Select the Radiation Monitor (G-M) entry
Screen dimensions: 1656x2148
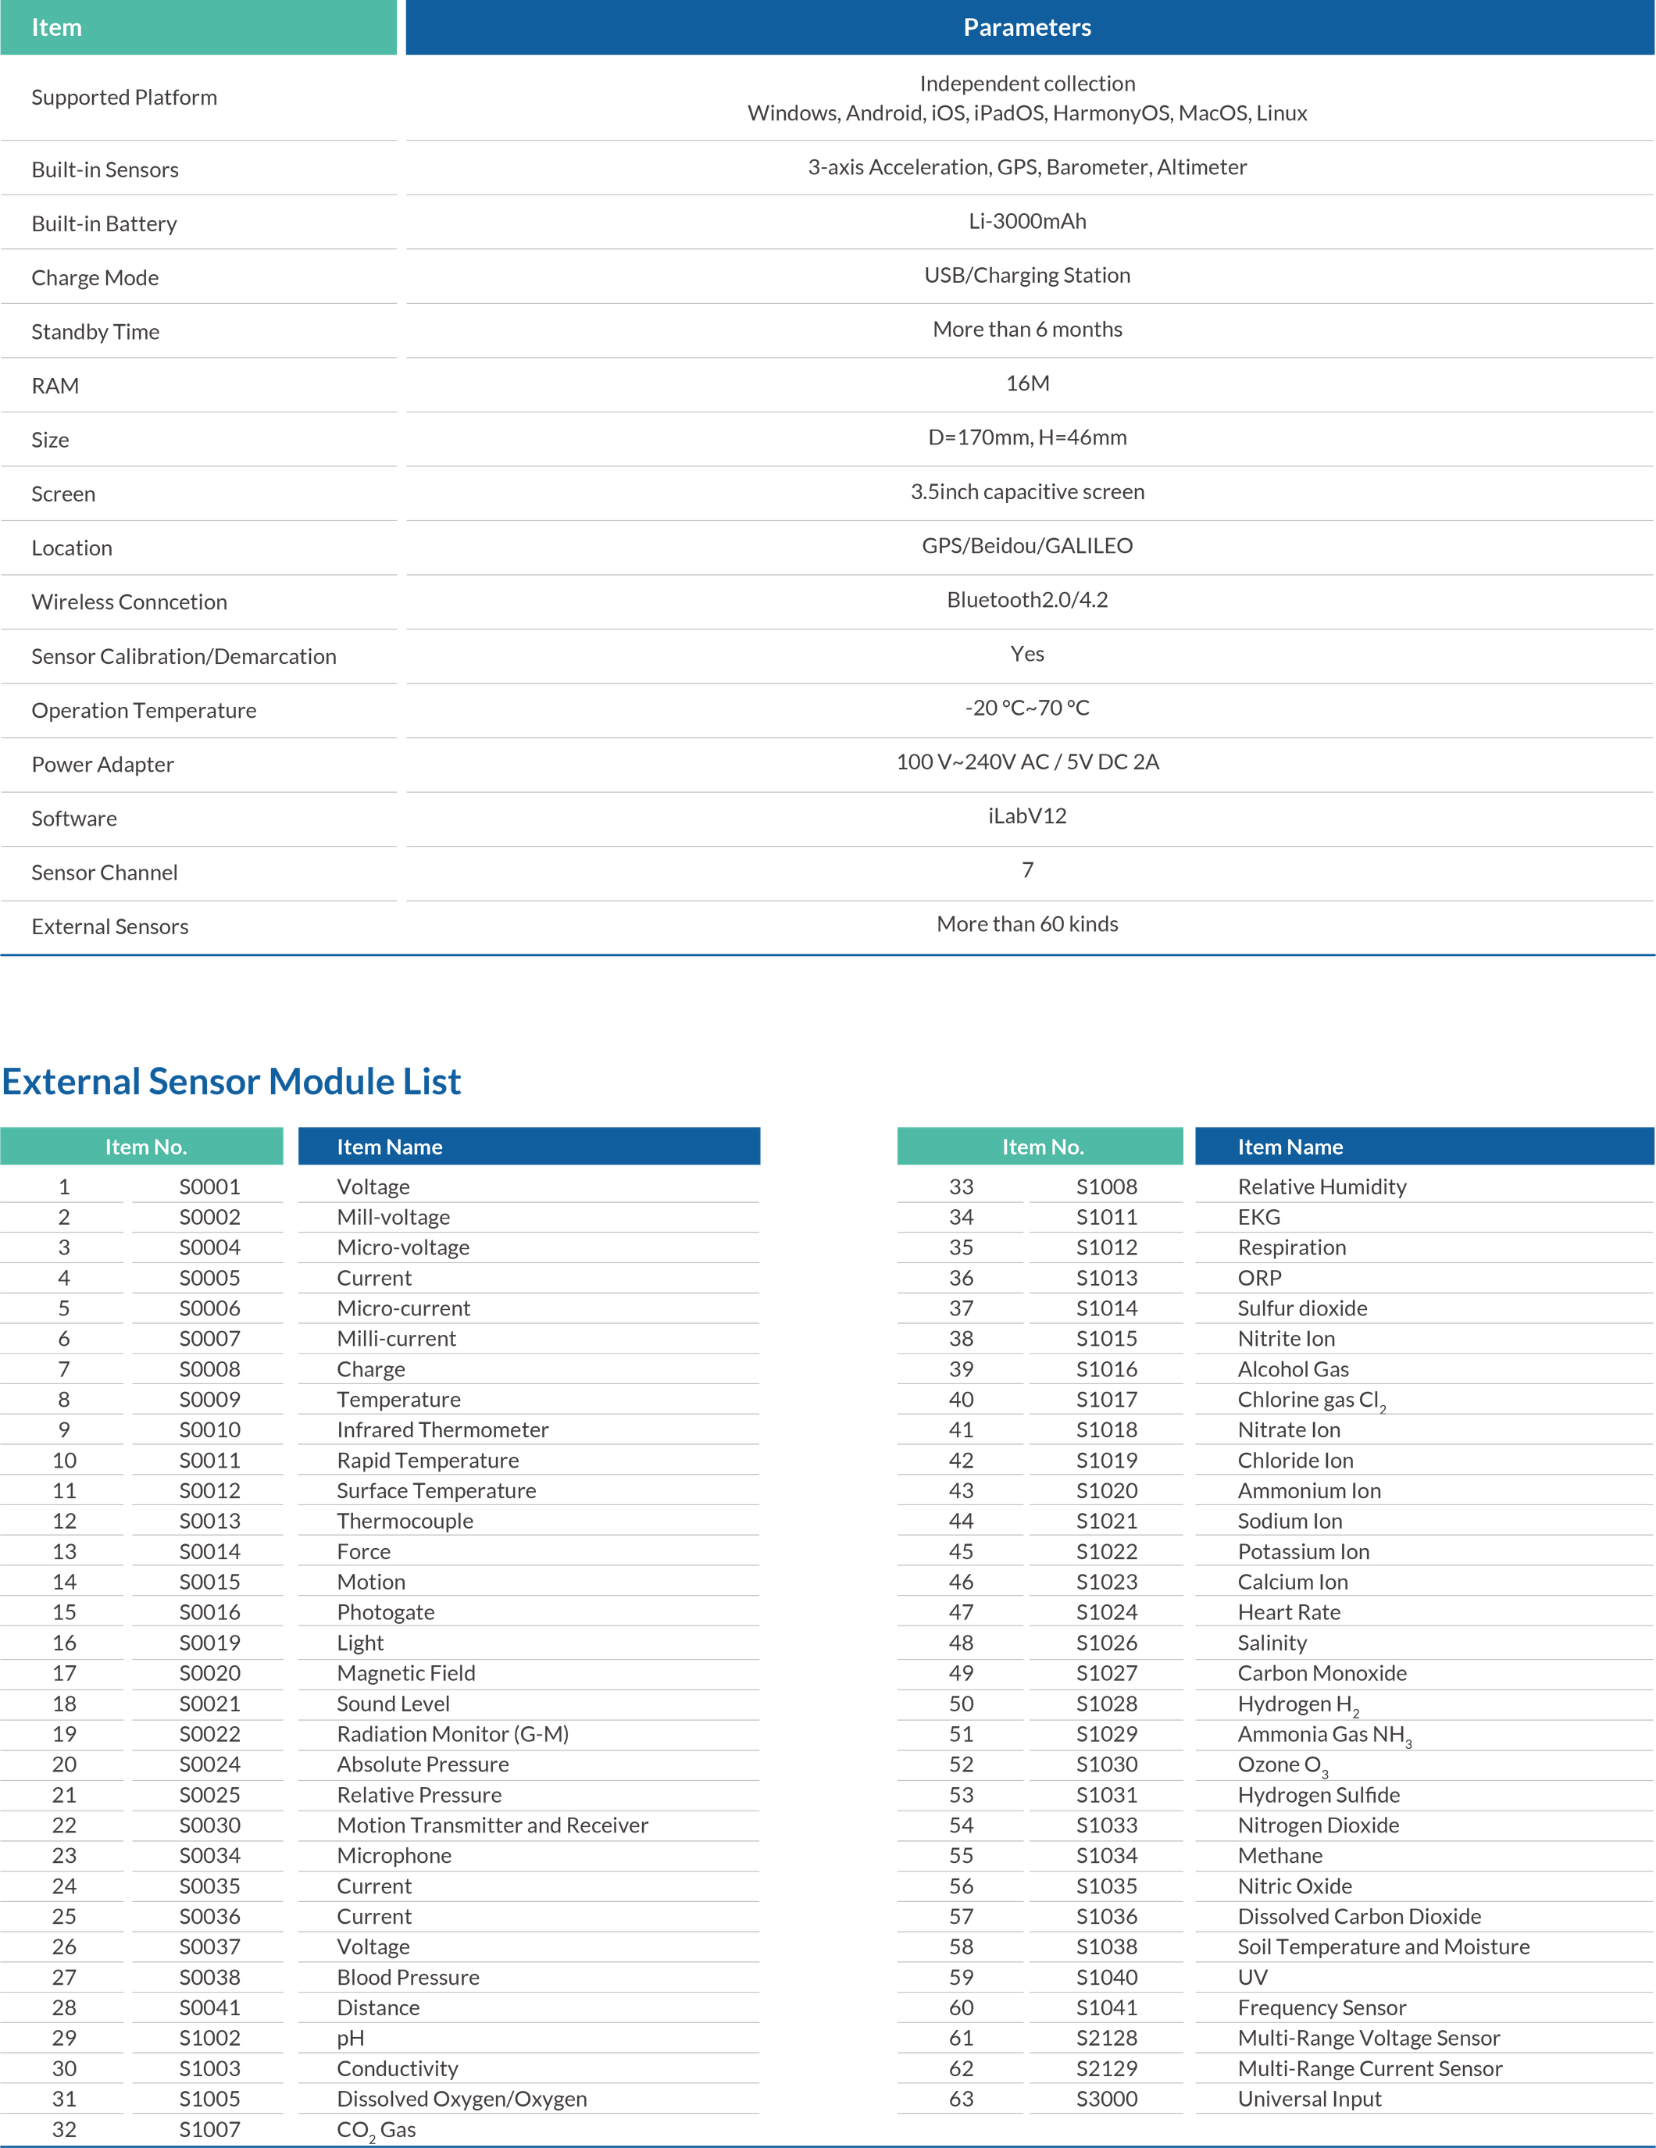point(452,1733)
